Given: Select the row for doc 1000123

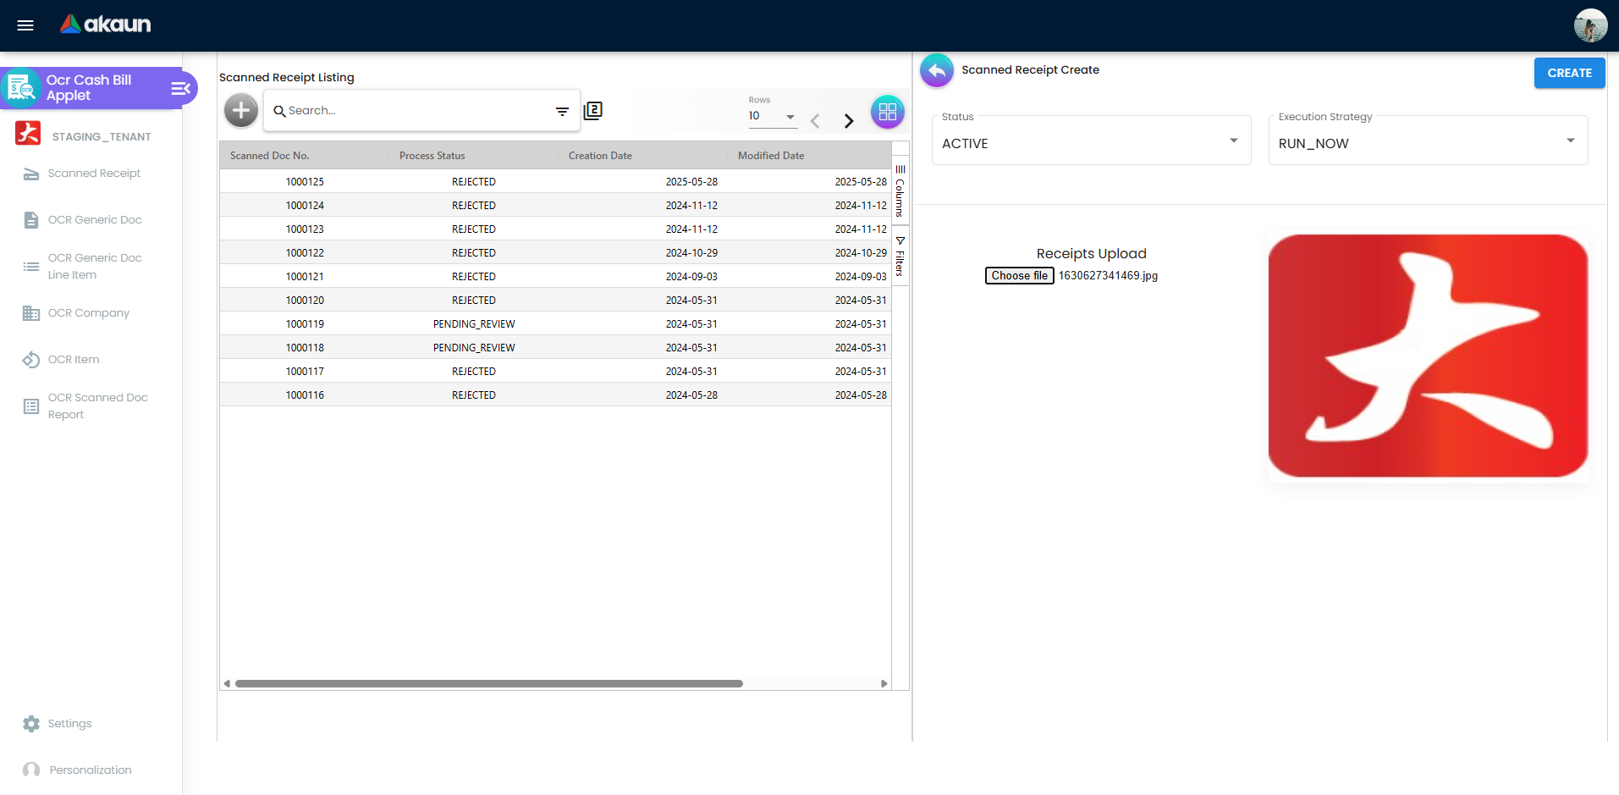Looking at the screenshot, I should pos(555,229).
